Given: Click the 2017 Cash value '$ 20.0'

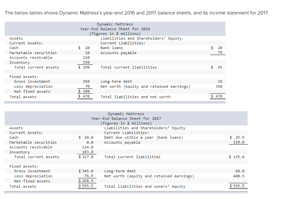Looking at the screenshot, I should 86,138.
